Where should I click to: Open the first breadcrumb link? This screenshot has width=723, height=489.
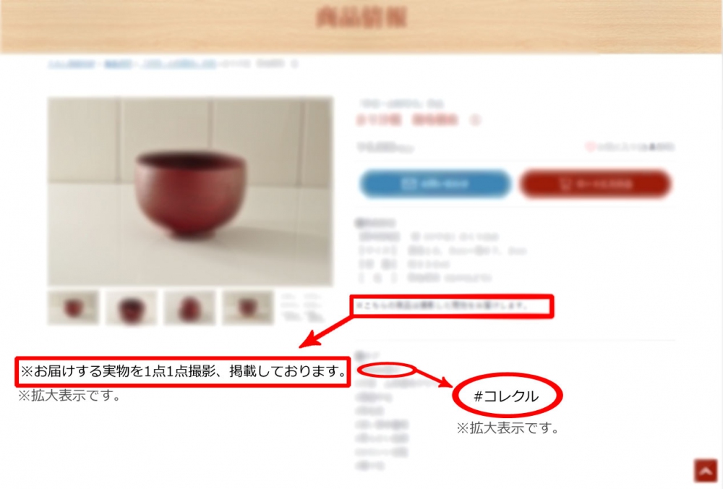click(72, 64)
